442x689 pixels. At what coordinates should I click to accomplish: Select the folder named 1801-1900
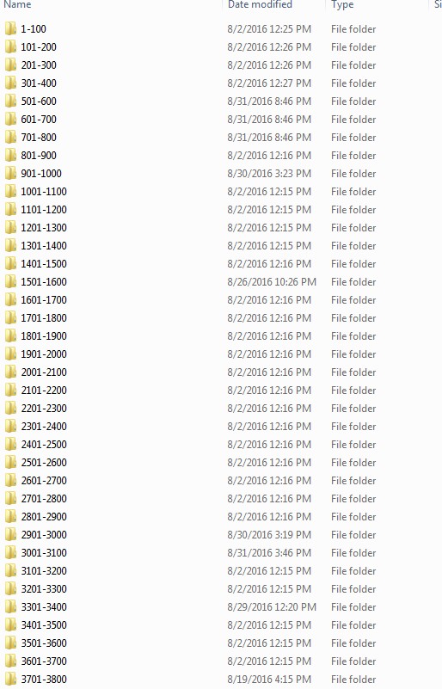pyautogui.click(x=44, y=336)
